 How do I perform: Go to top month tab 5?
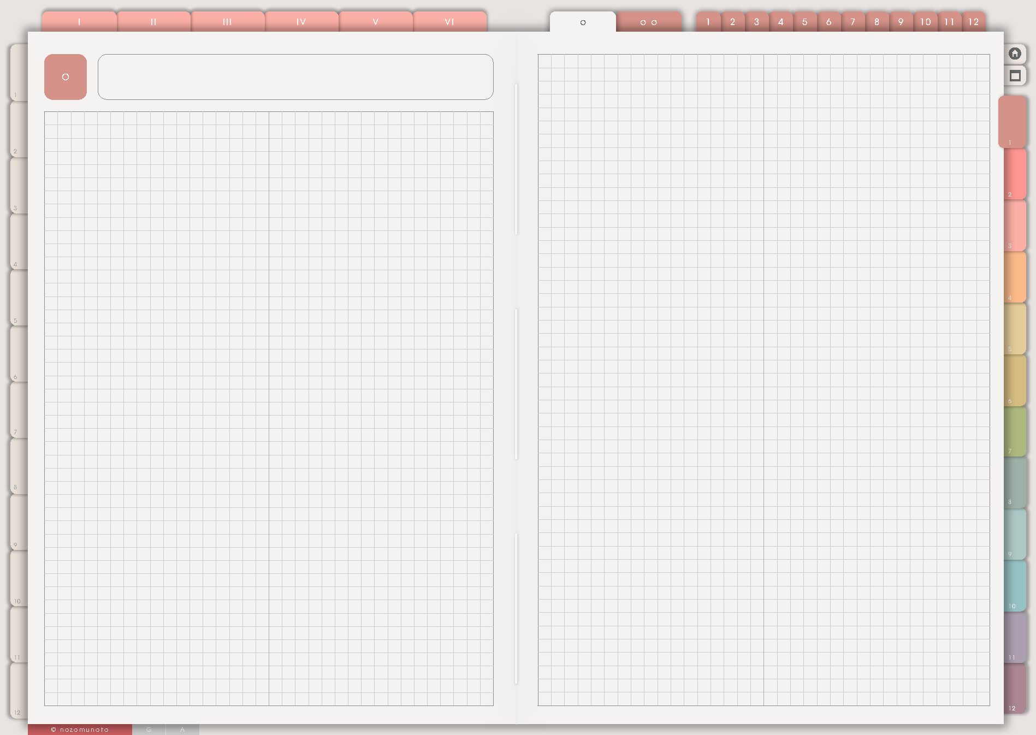click(x=804, y=22)
